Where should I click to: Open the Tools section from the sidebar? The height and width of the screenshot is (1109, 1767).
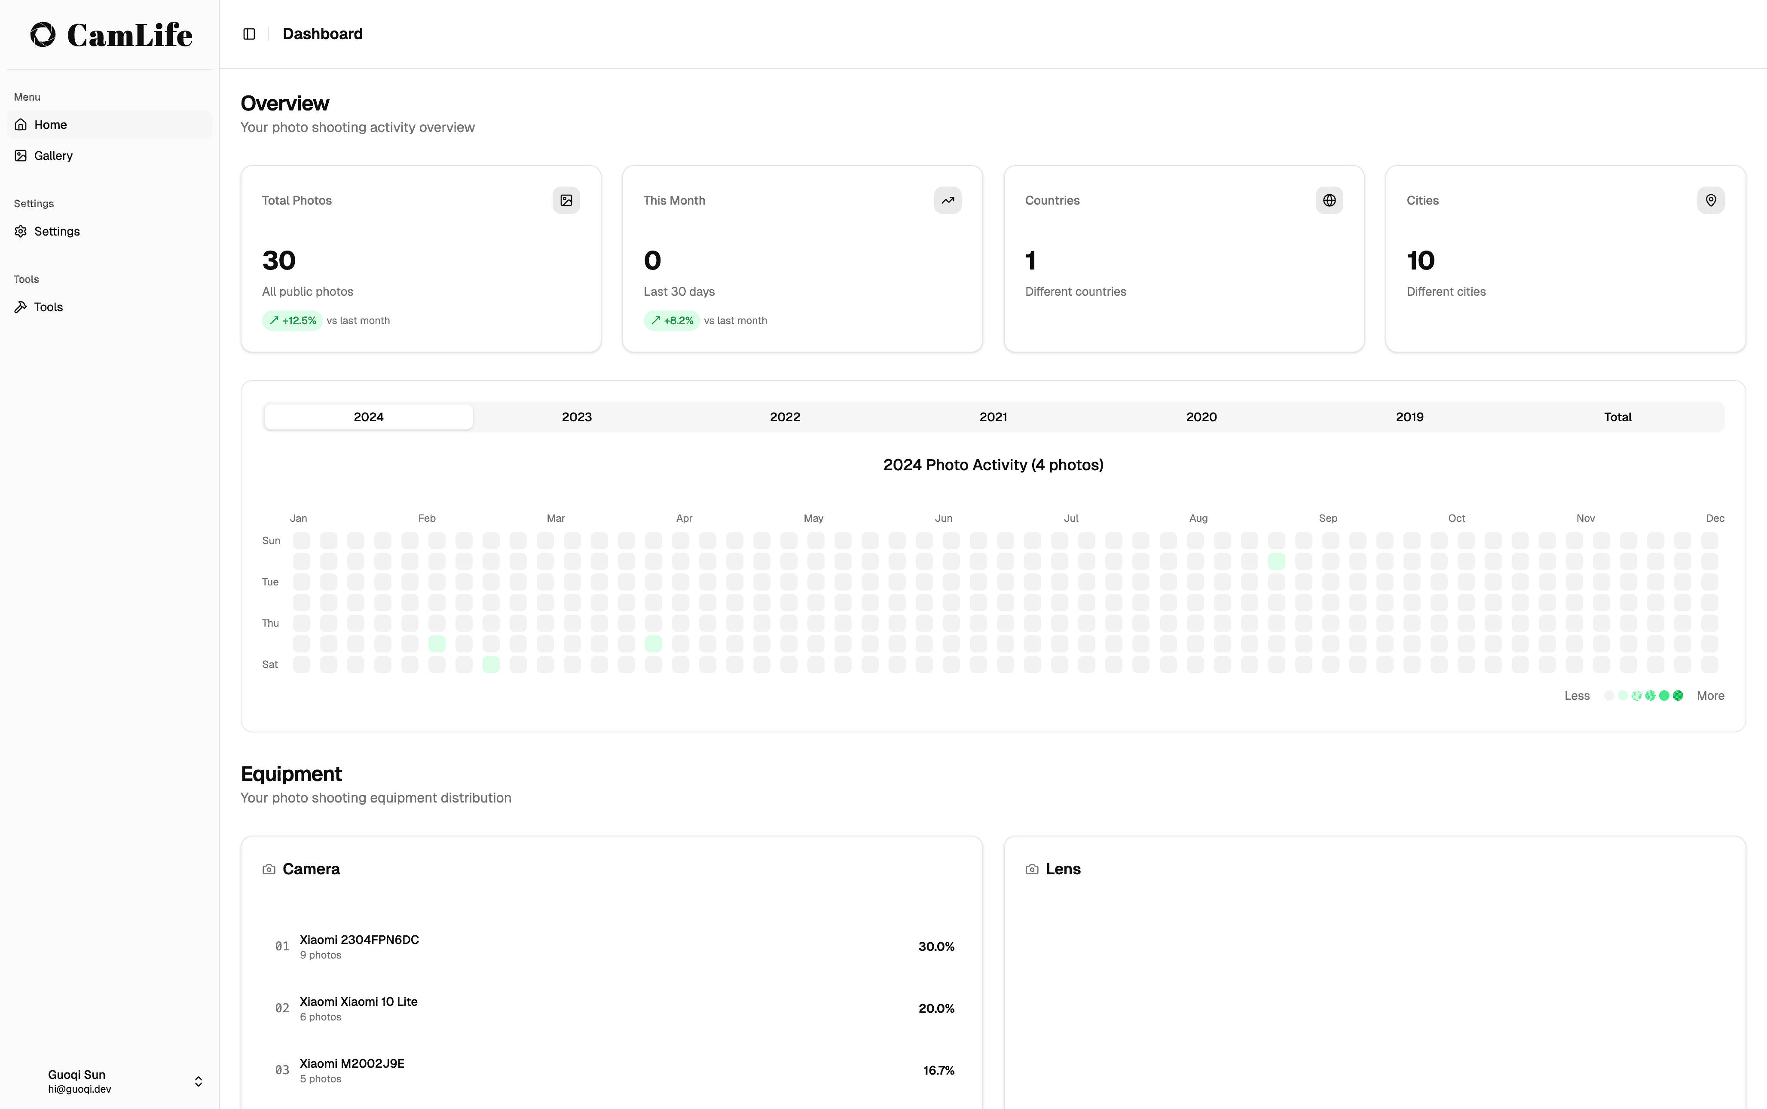pyautogui.click(x=49, y=306)
